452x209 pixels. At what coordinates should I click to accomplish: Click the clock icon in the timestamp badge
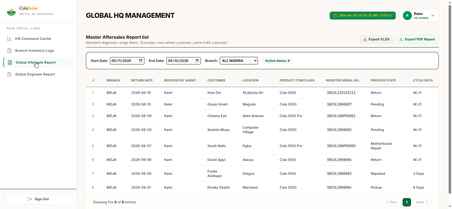335,16
